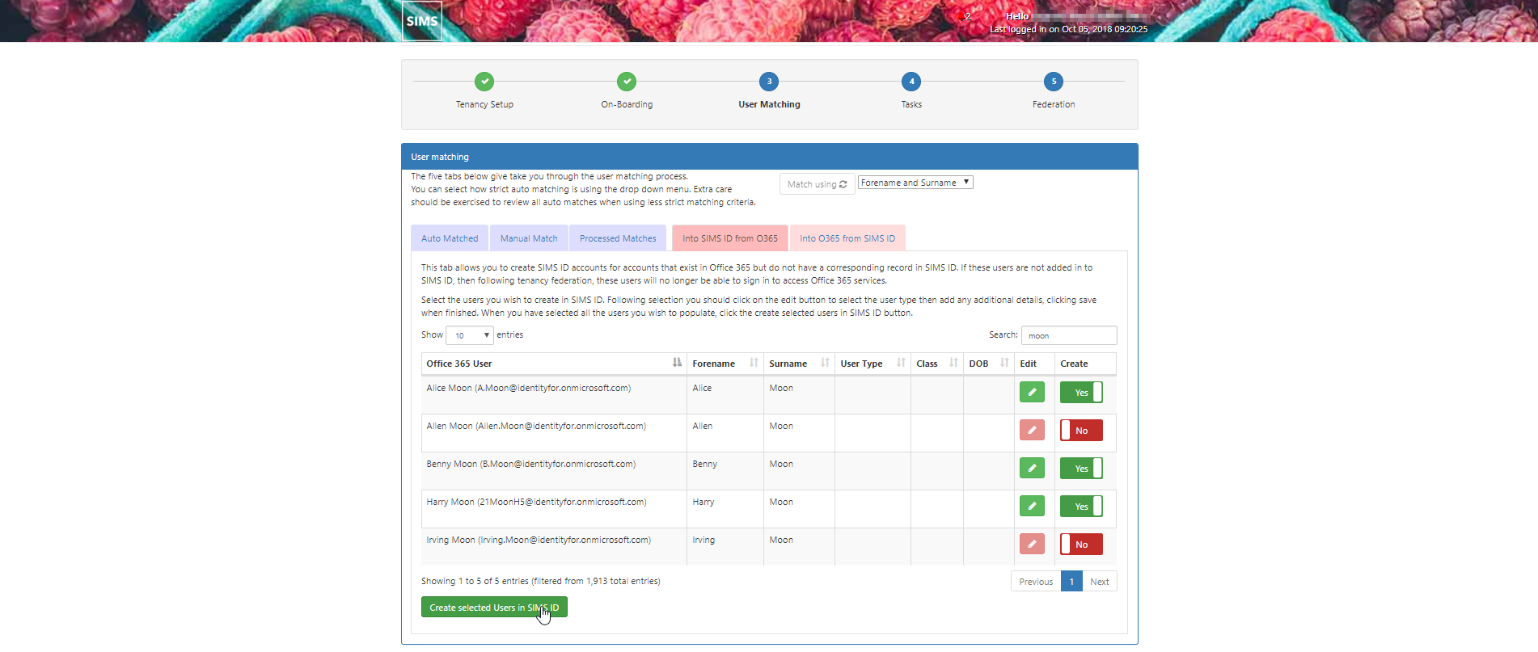Viewport: 1538px width, 652px height.
Task: Select Irving Moon's Office 365 user cell
Action: [554, 547]
